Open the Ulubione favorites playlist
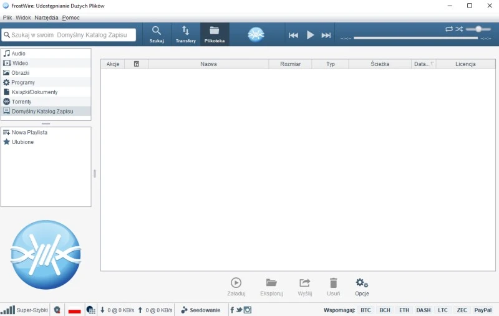The width and height of the screenshot is (499, 316). pyautogui.click(x=46, y=141)
